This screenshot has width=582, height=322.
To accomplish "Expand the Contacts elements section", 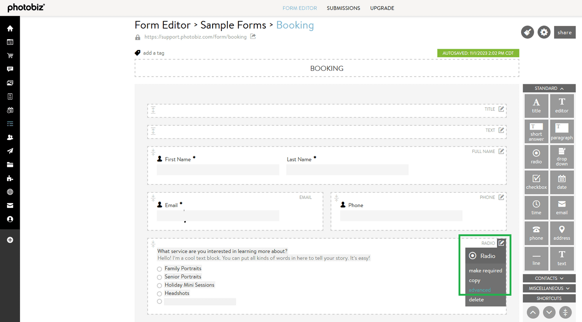I will pyautogui.click(x=549, y=278).
